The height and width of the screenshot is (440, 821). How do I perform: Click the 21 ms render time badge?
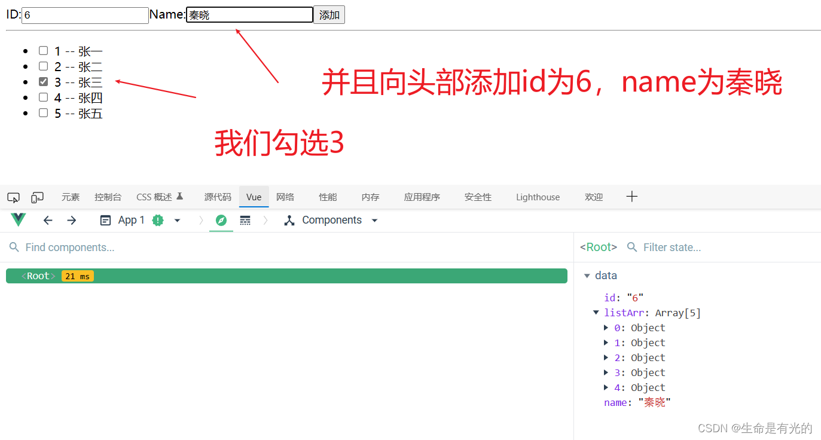[78, 276]
